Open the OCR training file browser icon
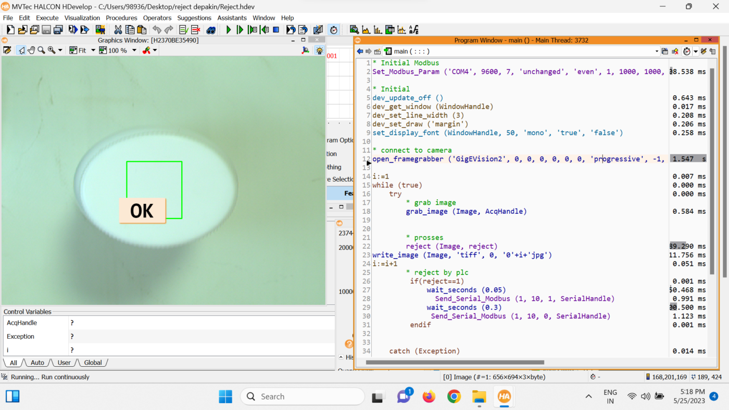Image resolution: width=729 pixels, height=410 pixels. pyautogui.click(x=414, y=29)
